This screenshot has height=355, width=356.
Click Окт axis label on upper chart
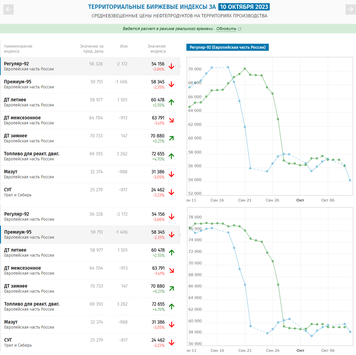[300, 200]
